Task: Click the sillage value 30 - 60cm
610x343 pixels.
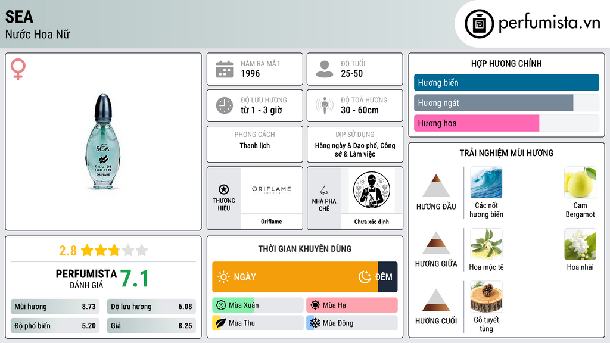Action: 359,110
